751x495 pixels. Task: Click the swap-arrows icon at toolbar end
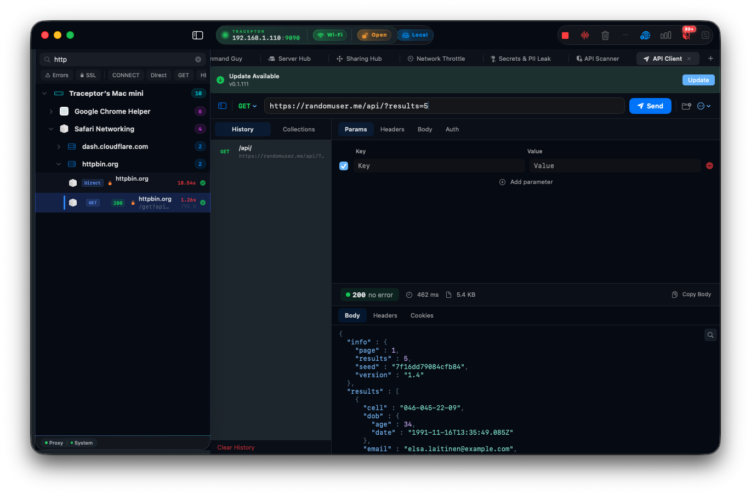(x=706, y=36)
